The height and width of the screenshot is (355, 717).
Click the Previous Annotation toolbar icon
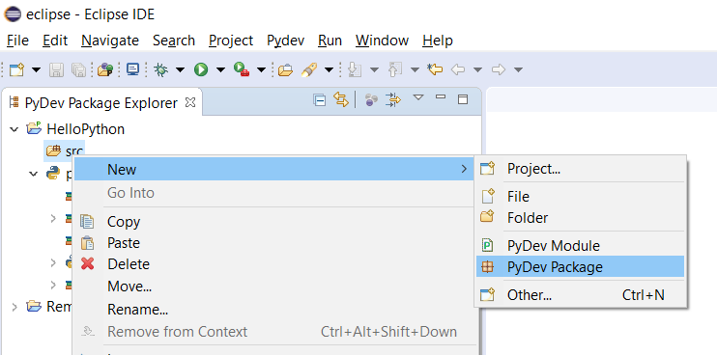pyautogui.click(x=394, y=69)
